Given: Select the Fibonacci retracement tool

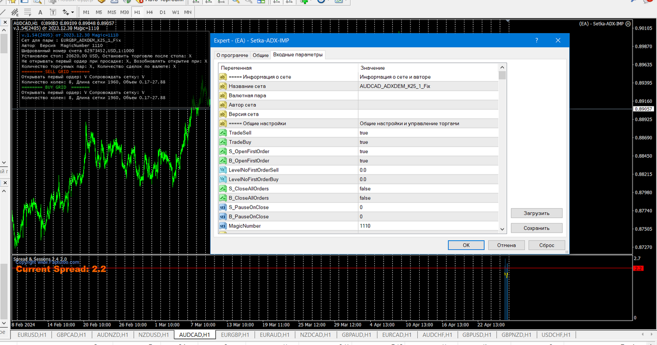Looking at the screenshot, I should pyautogui.click(x=28, y=12).
